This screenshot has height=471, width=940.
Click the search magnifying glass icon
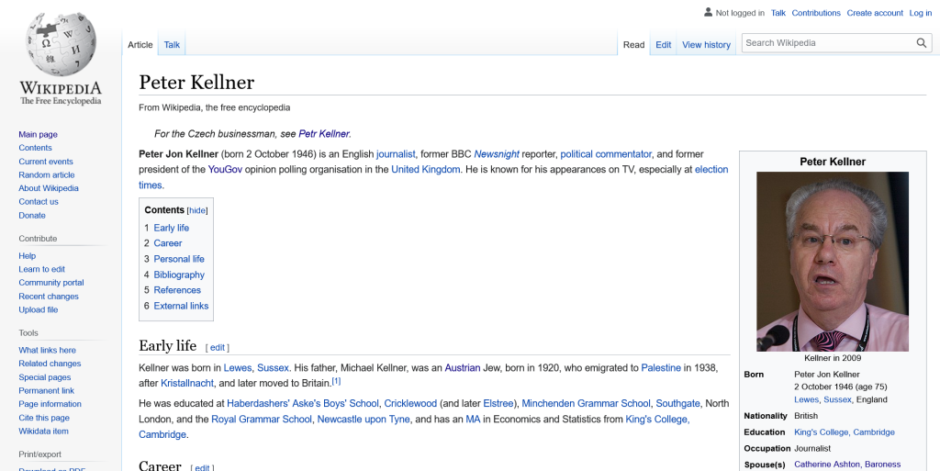click(x=922, y=43)
